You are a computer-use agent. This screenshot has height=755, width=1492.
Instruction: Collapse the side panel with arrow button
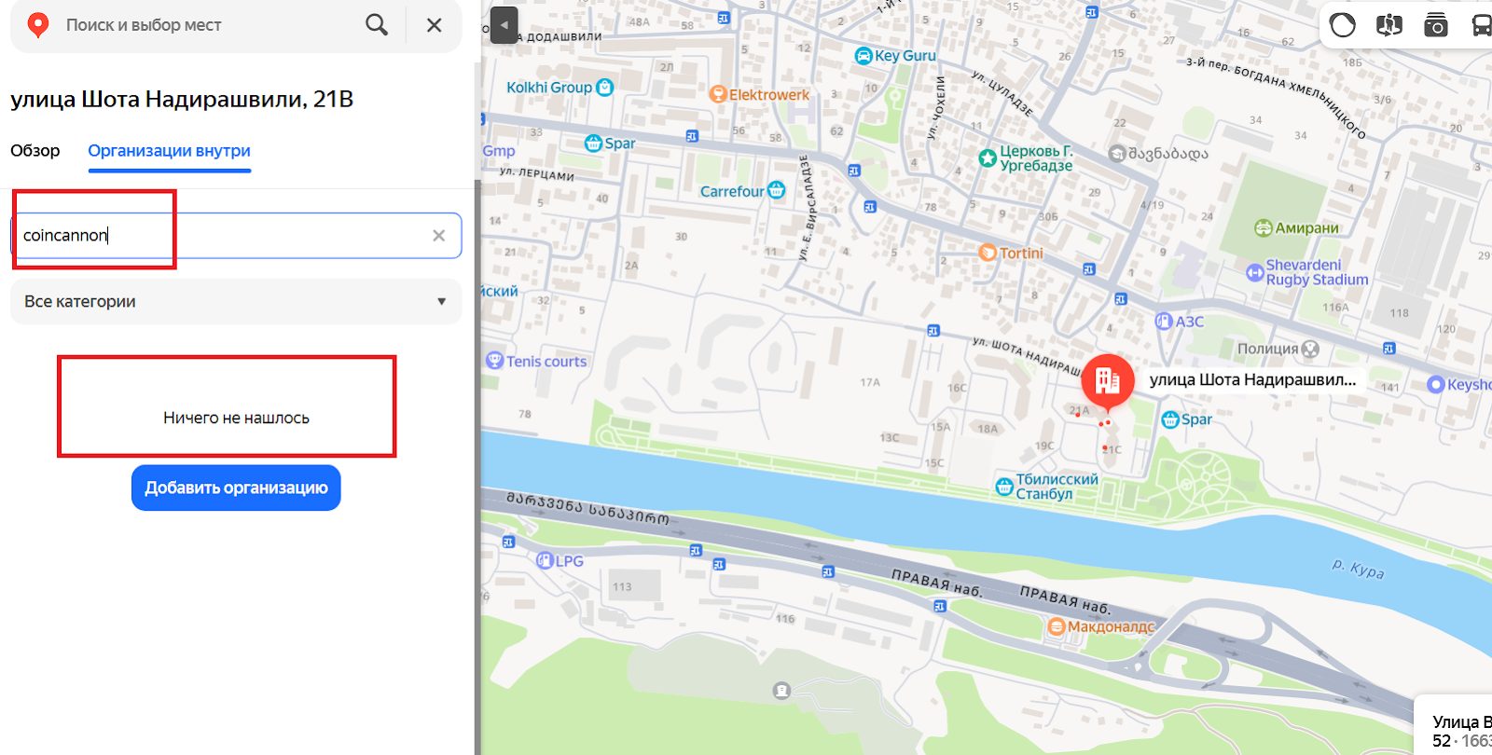(504, 25)
